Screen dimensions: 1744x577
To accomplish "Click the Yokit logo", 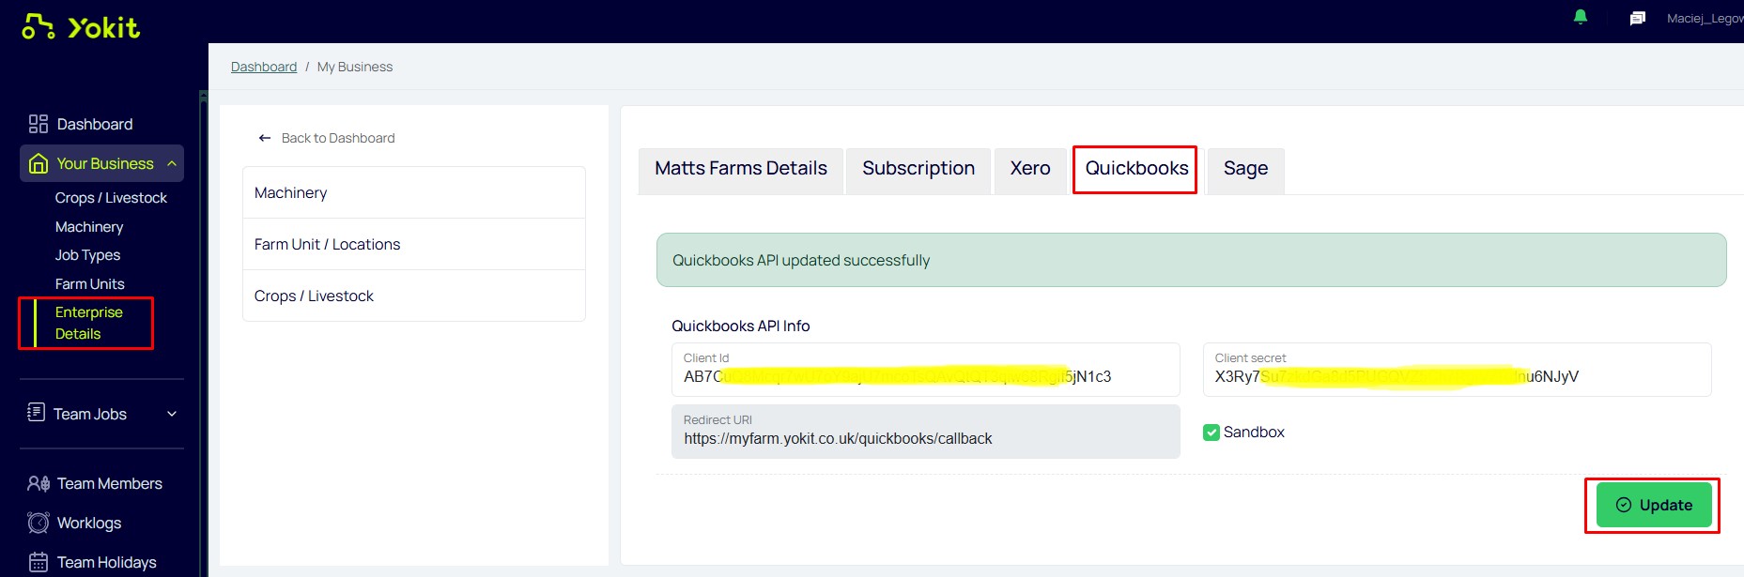I will tap(81, 26).
